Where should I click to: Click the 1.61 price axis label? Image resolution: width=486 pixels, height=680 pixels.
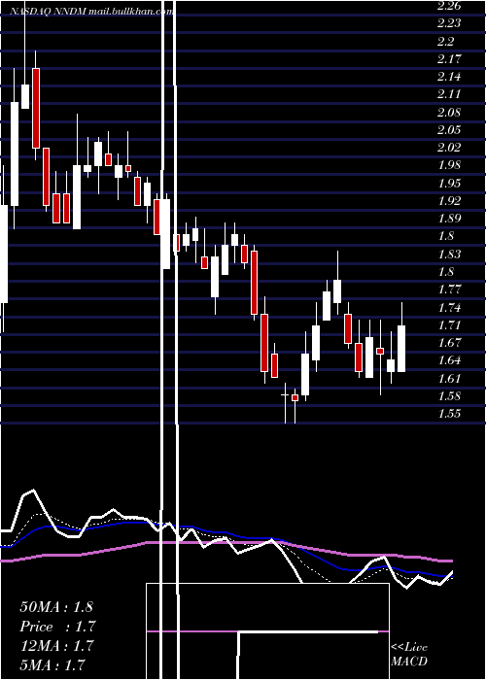tap(449, 378)
